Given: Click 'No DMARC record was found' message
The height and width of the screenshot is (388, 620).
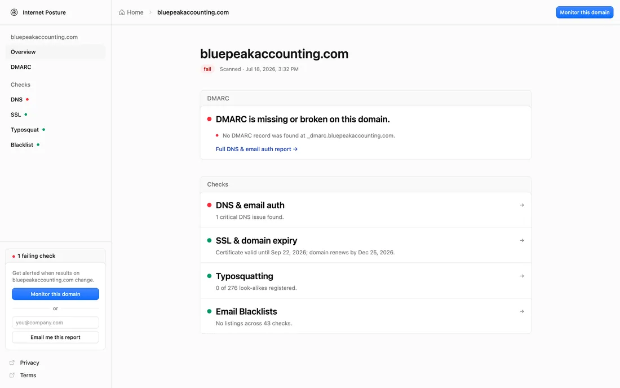Looking at the screenshot, I should coord(308,135).
